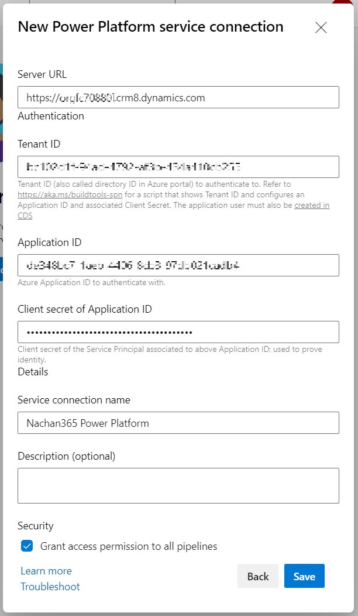Uncheck Grant access permission to all pipelines
This screenshot has width=358, height=616.
tap(27, 546)
